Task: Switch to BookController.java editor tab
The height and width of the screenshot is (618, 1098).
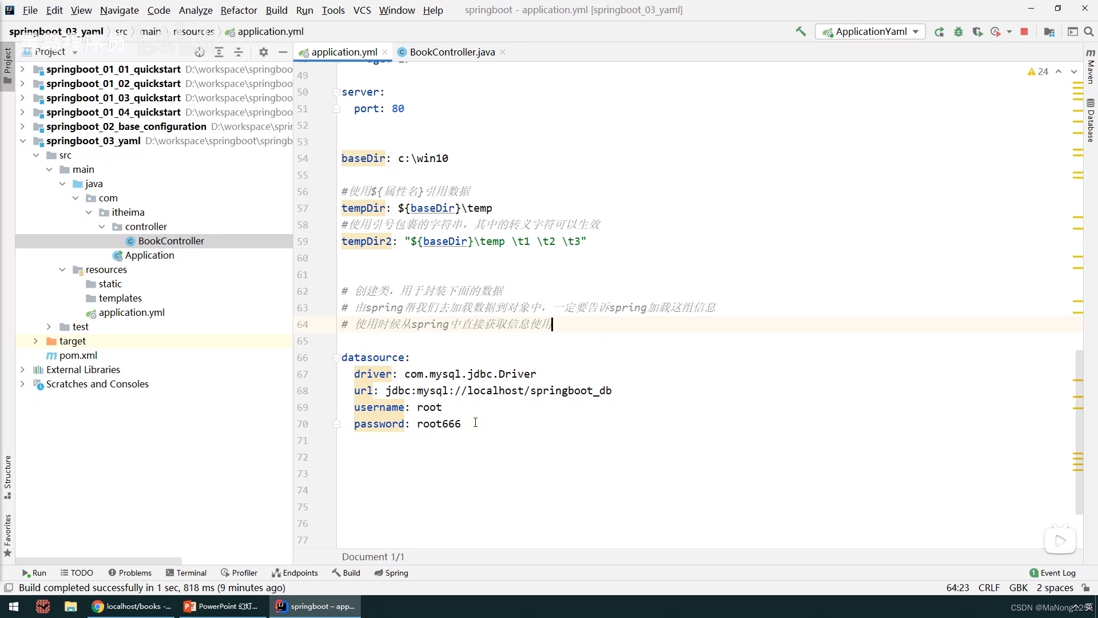Action: click(x=452, y=52)
